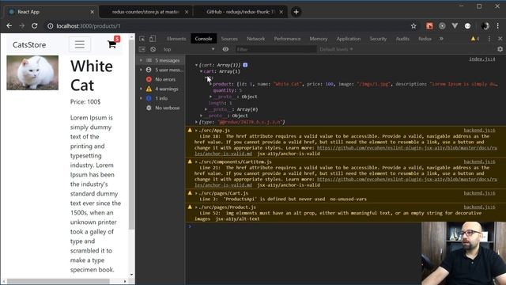Click the browser forward arrow

click(22, 26)
